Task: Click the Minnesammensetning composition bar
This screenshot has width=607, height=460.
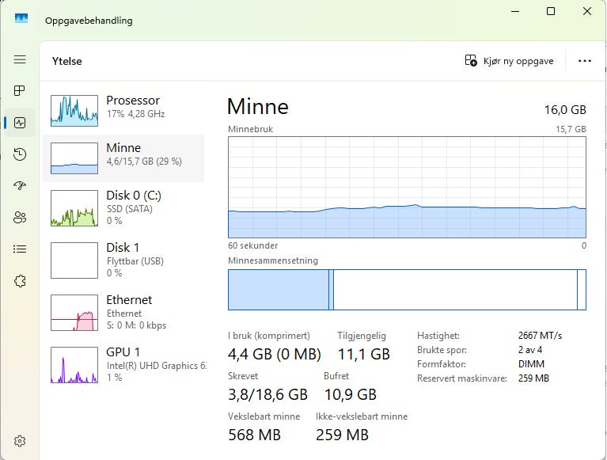Action: [407, 290]
